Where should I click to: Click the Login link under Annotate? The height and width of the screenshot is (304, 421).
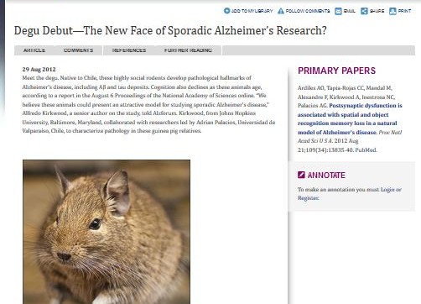coord(387,190)
